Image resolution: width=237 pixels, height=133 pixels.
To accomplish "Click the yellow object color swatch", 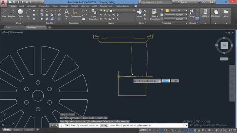I will pos(167,11).
